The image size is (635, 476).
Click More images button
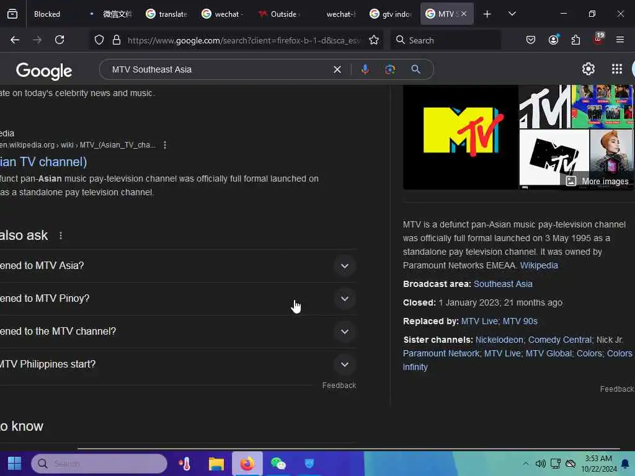coord(597,182)
